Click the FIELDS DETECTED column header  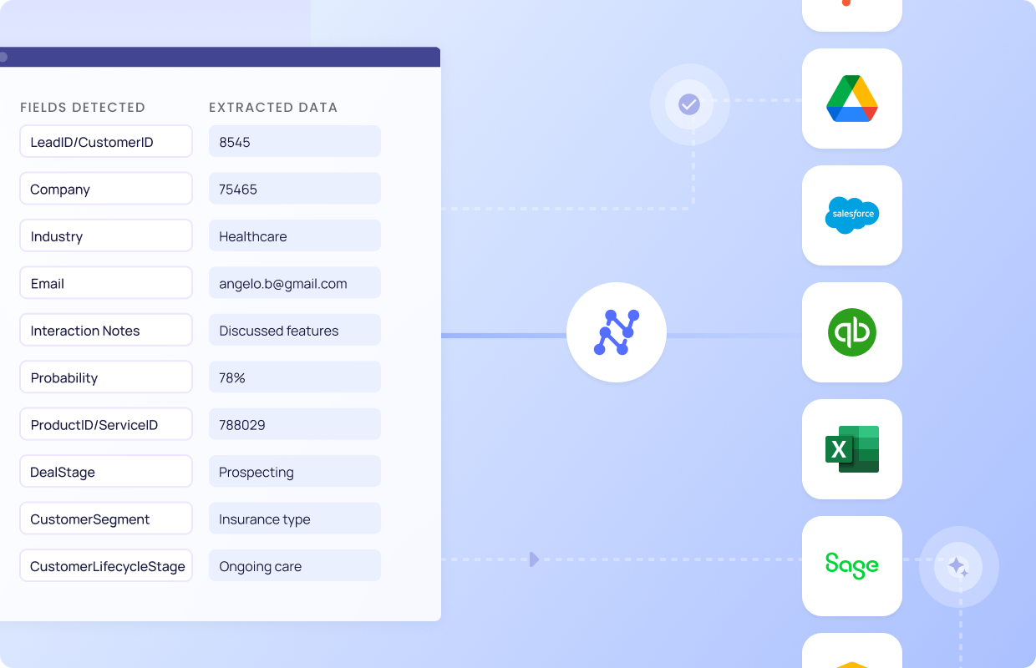pos(83,107)
